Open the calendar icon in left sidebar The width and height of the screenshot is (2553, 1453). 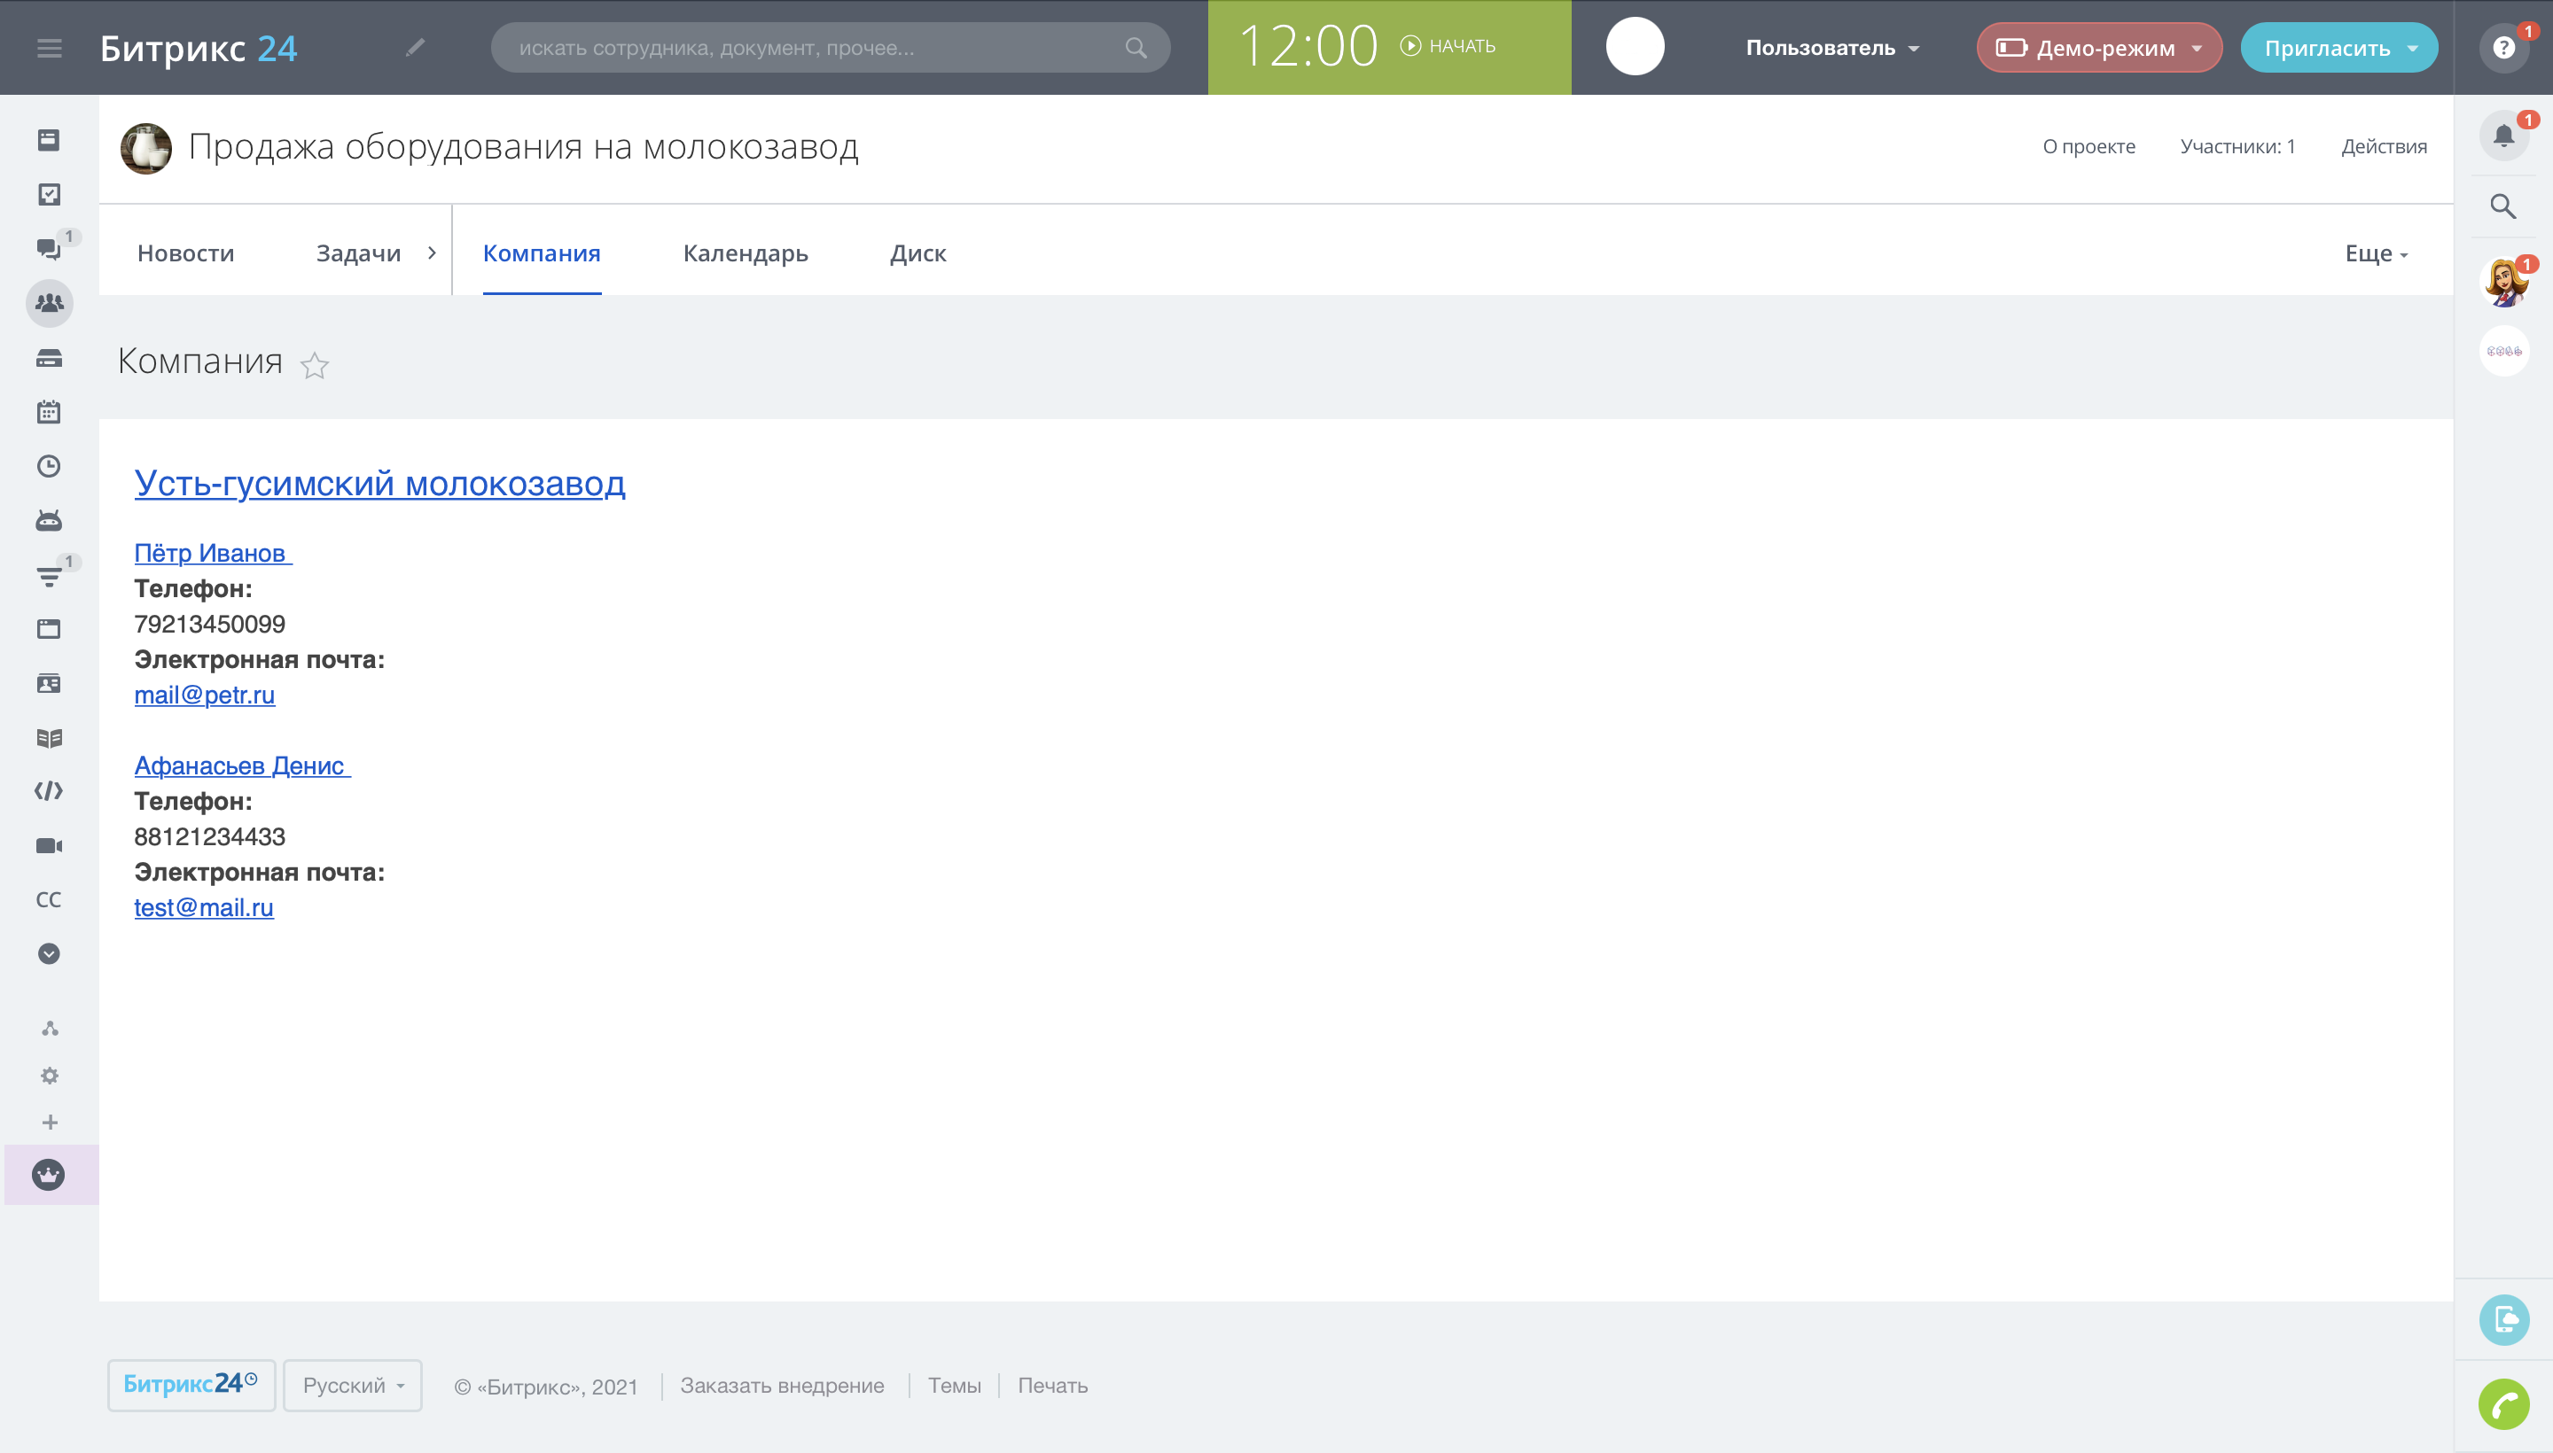click(x=49, y=411)
